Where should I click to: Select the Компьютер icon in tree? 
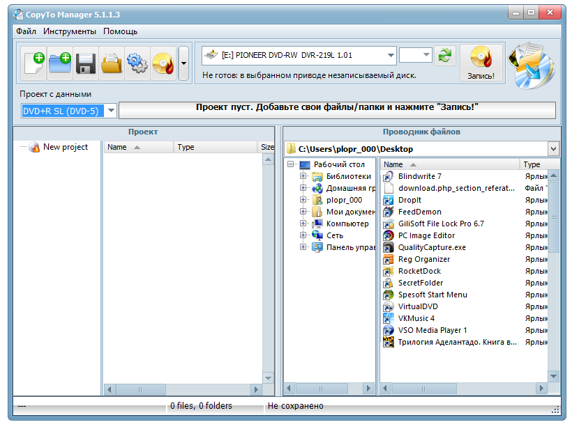click(317, 224)
